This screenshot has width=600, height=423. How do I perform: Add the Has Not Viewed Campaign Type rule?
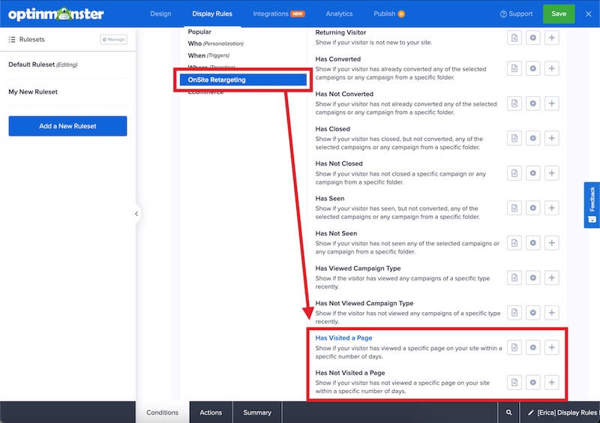click(x=552, y=313)
